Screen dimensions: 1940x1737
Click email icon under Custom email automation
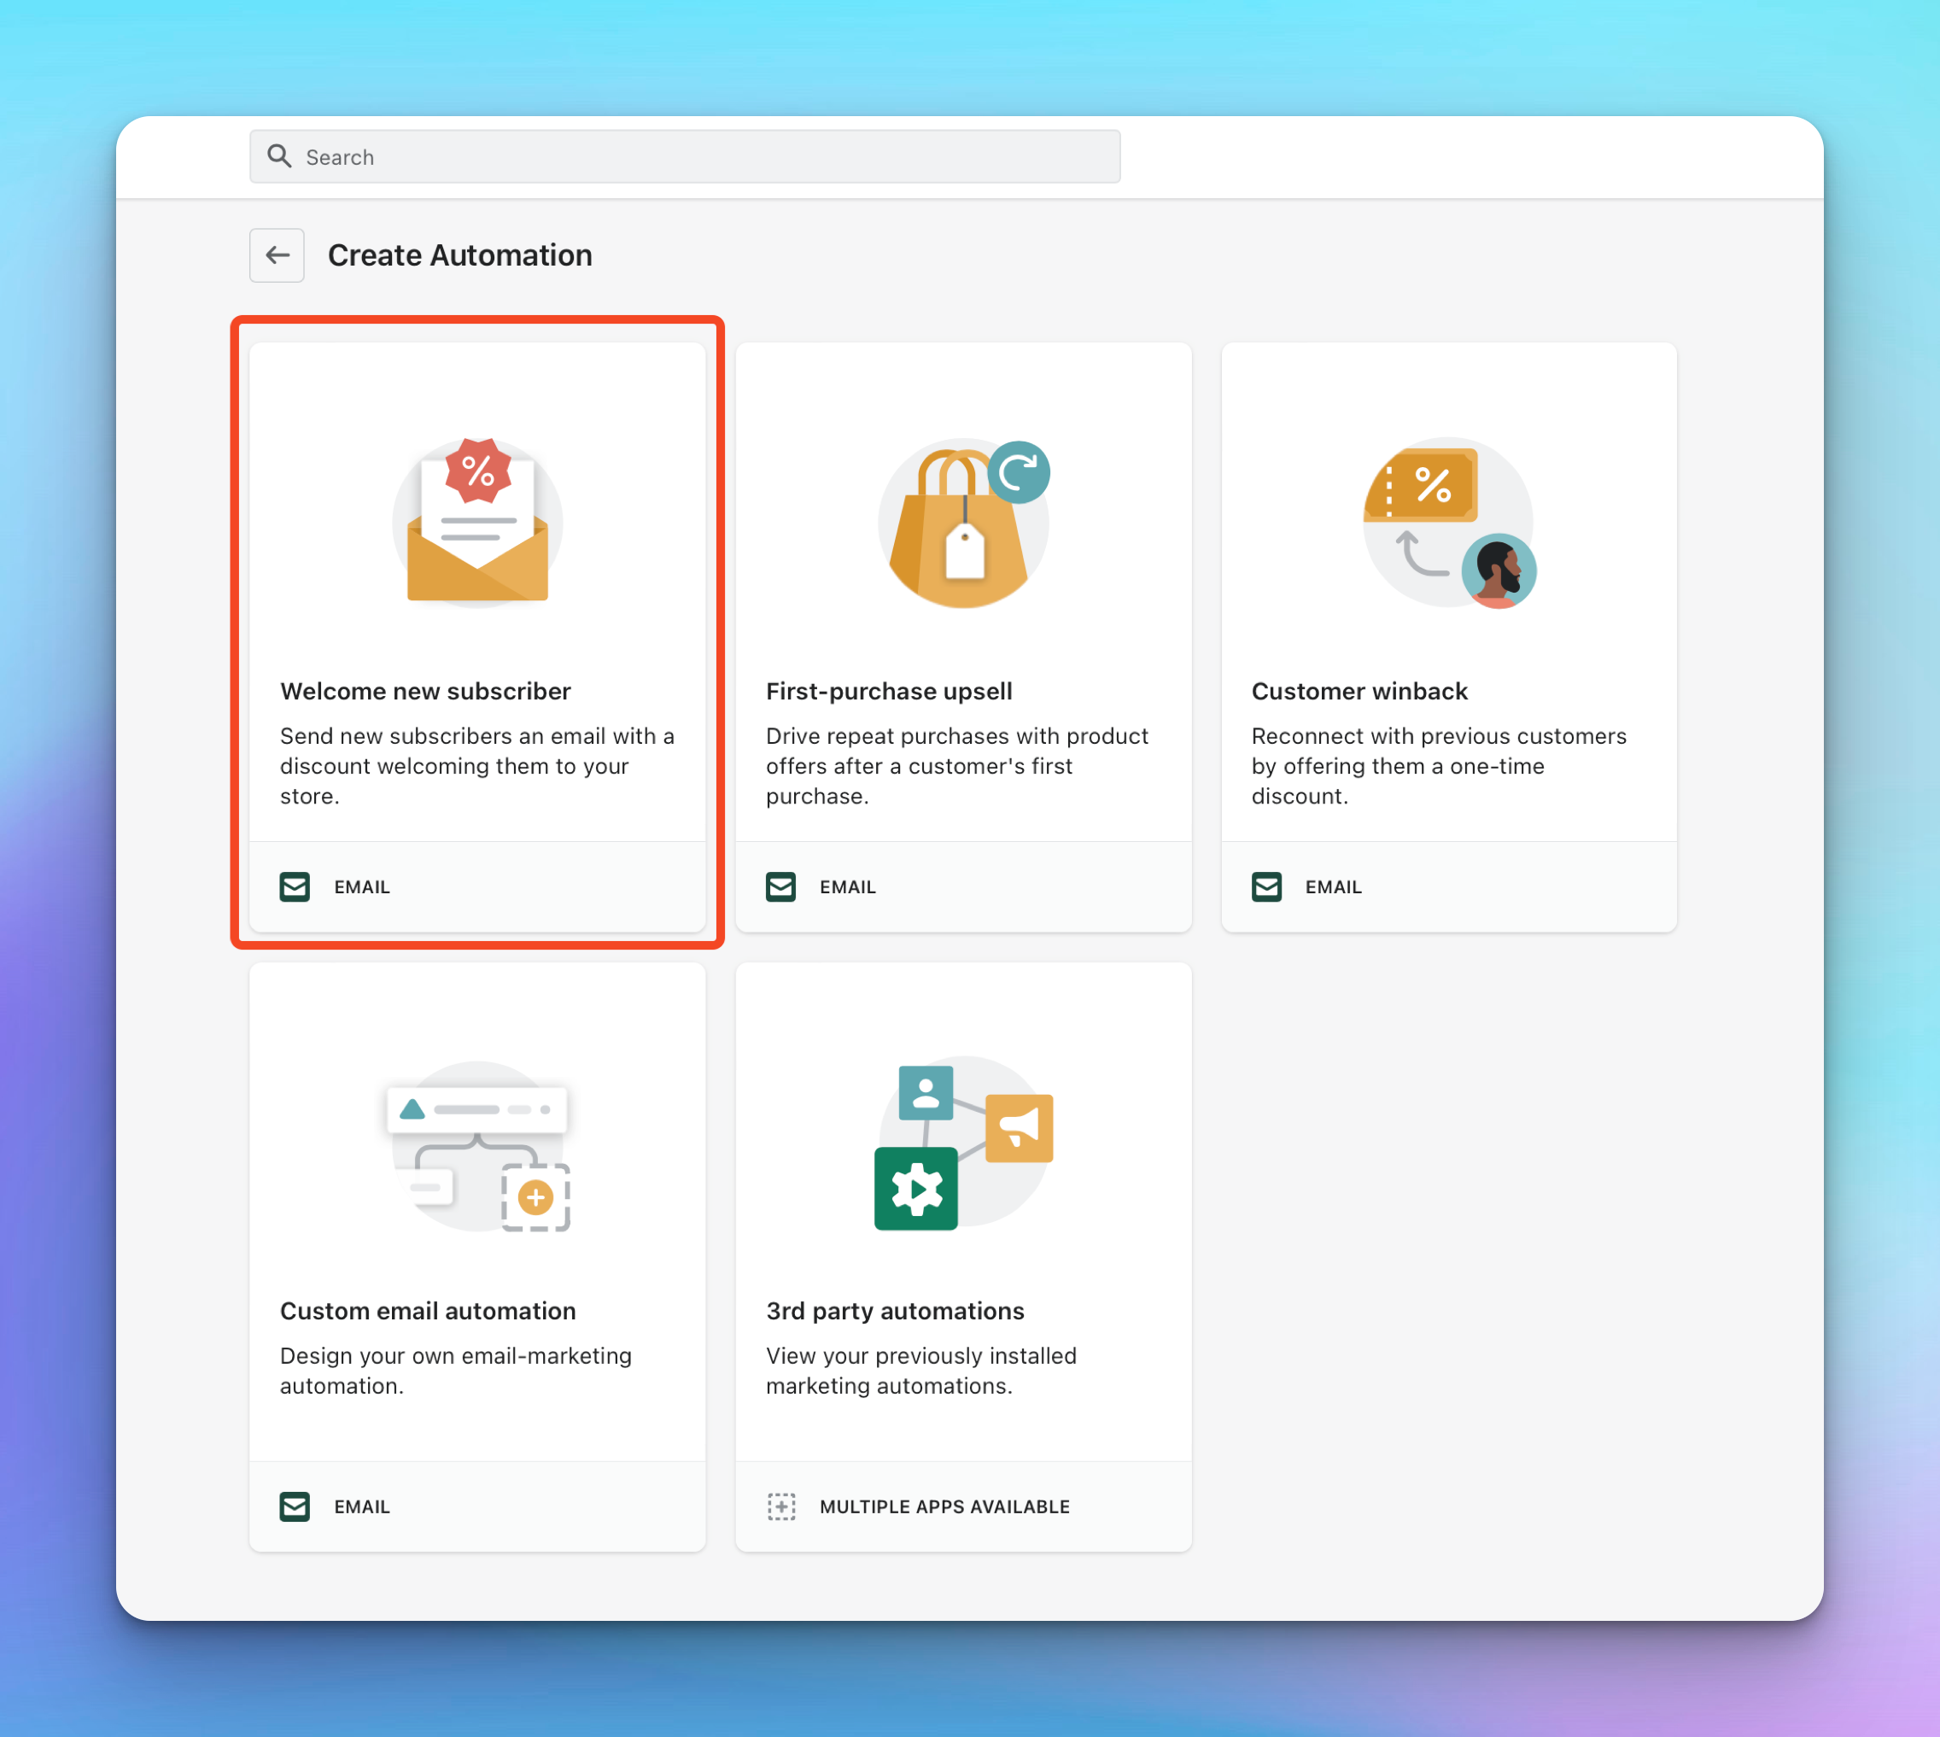(x=295, y=1506)
